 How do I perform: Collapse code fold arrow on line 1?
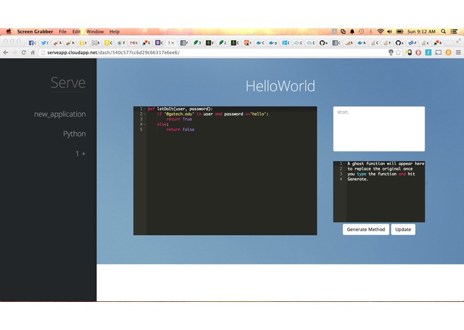[144, 109]
